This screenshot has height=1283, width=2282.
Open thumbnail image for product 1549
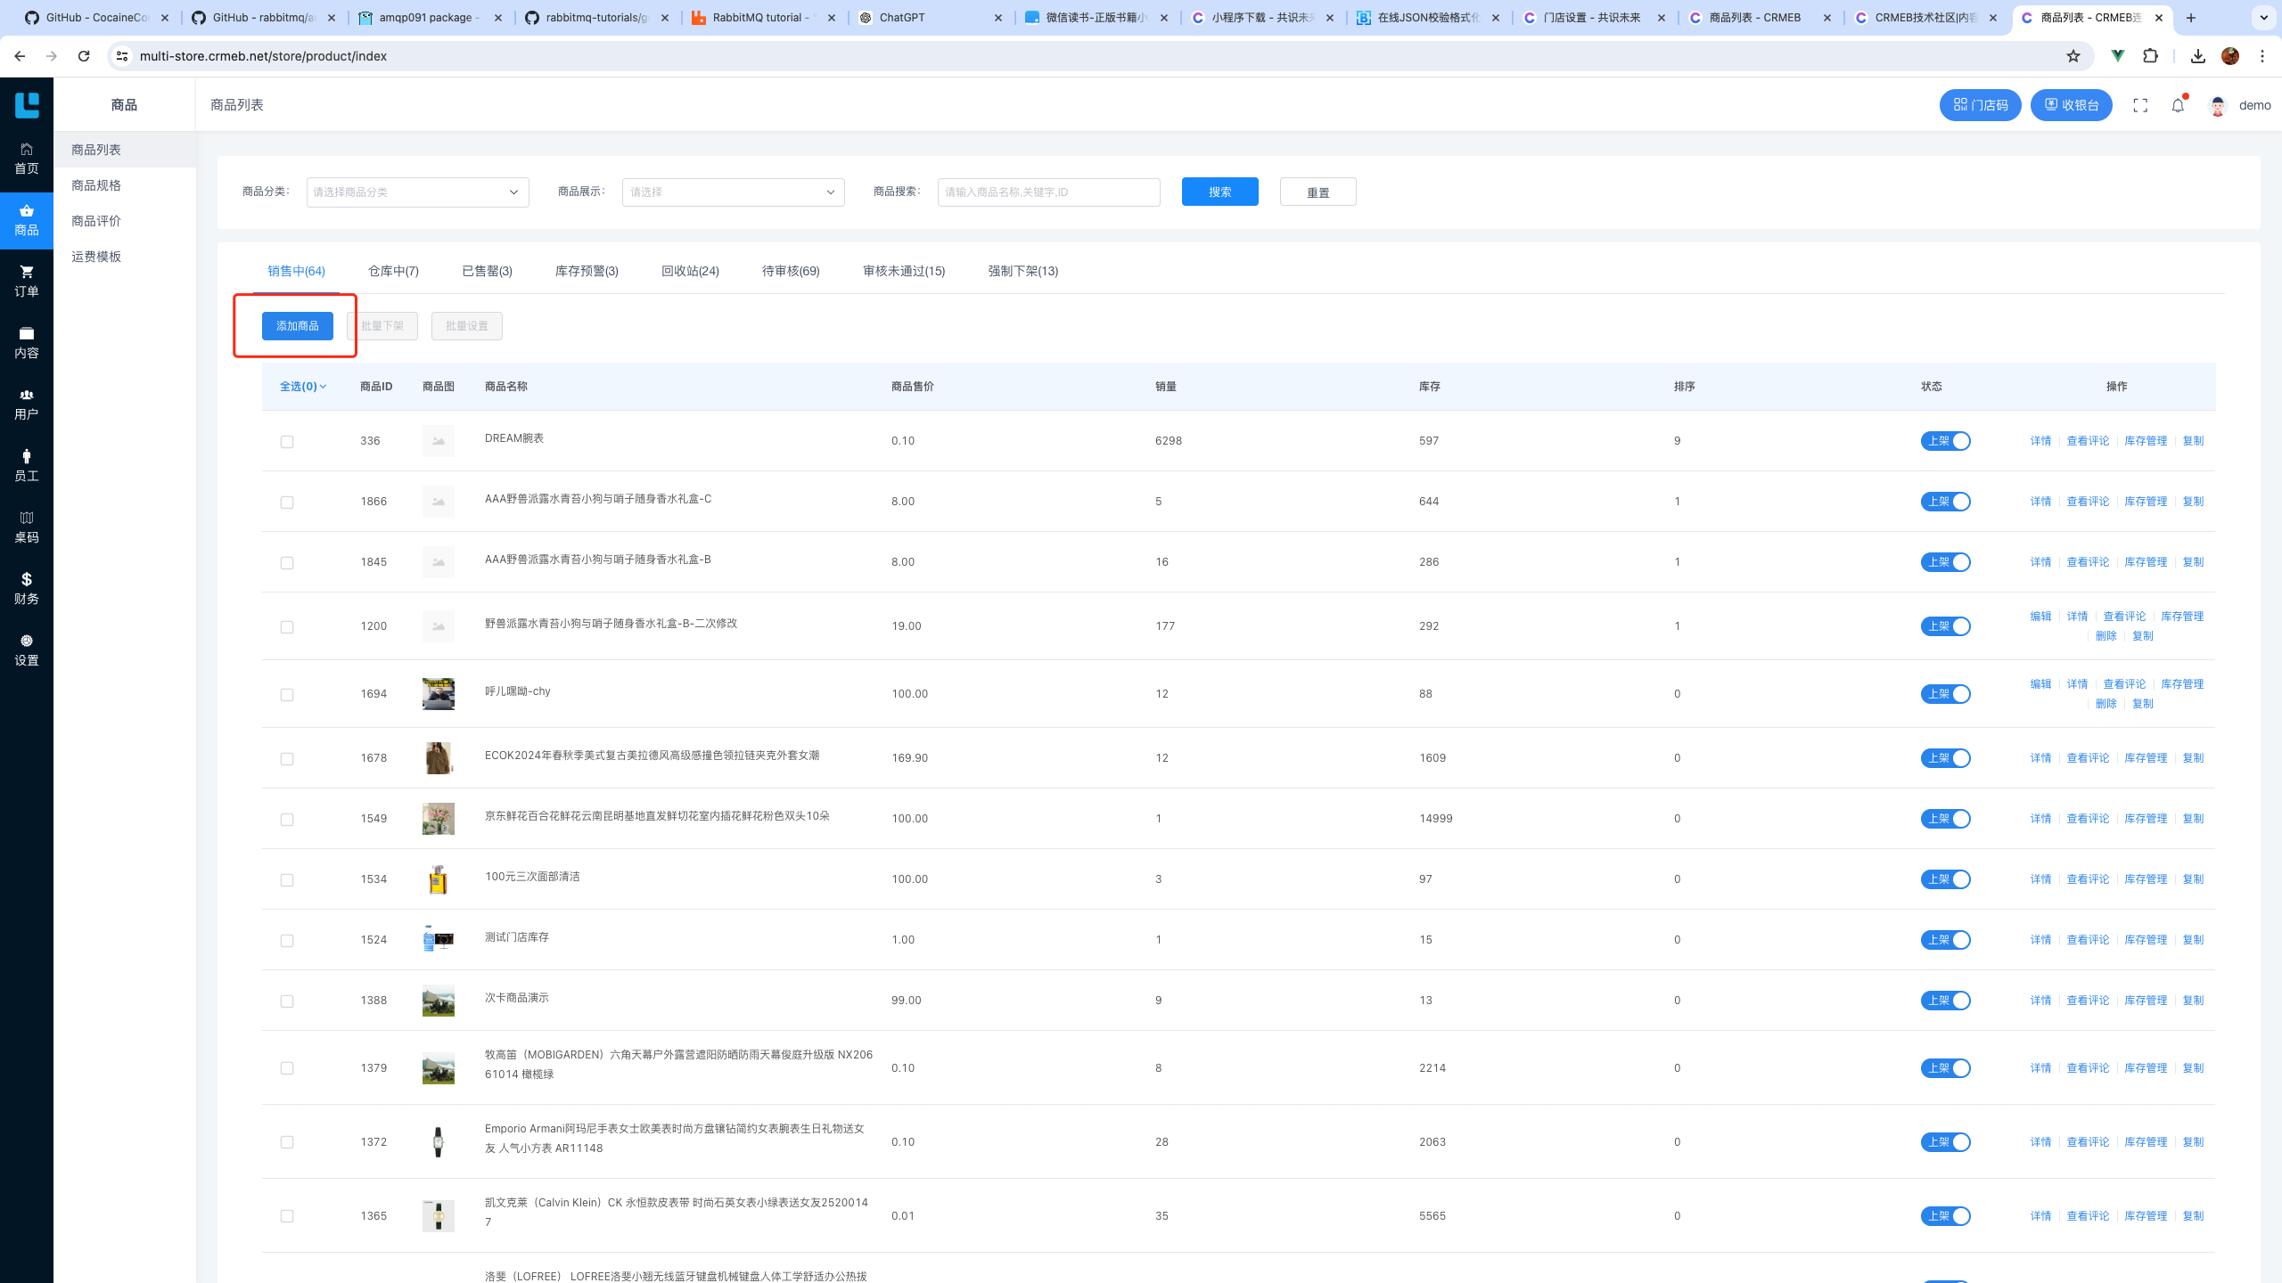pos(439,819)
